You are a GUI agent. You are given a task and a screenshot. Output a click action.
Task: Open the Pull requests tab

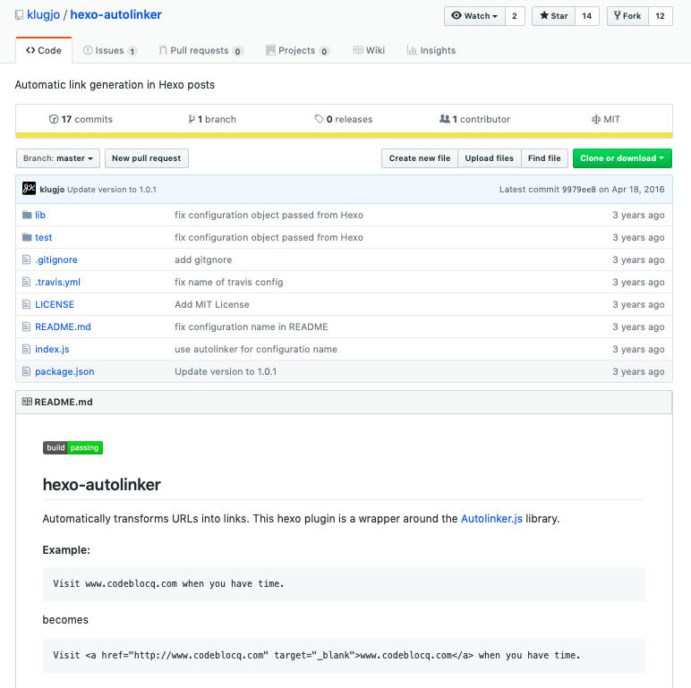tap(200, 50)
